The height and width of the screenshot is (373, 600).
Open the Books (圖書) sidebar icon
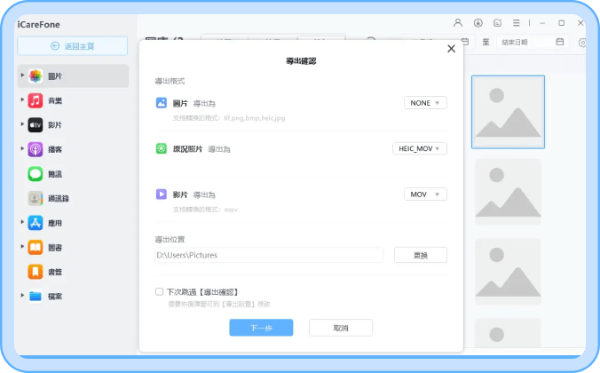(36, 248)
